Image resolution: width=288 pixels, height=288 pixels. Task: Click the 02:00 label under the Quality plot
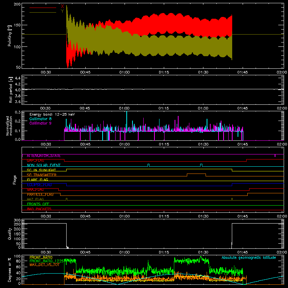click(x=282, y=252)
